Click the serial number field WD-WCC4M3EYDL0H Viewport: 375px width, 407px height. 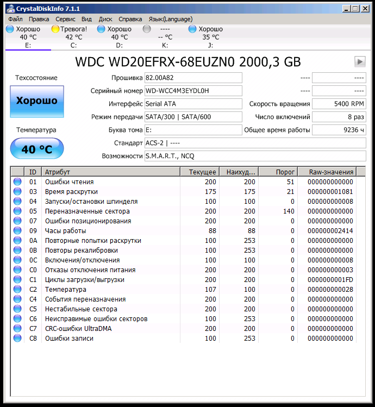pos(193,91)
